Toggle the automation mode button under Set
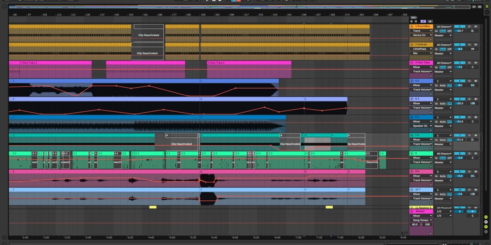491x245 pixels. (x=423, y=21)
